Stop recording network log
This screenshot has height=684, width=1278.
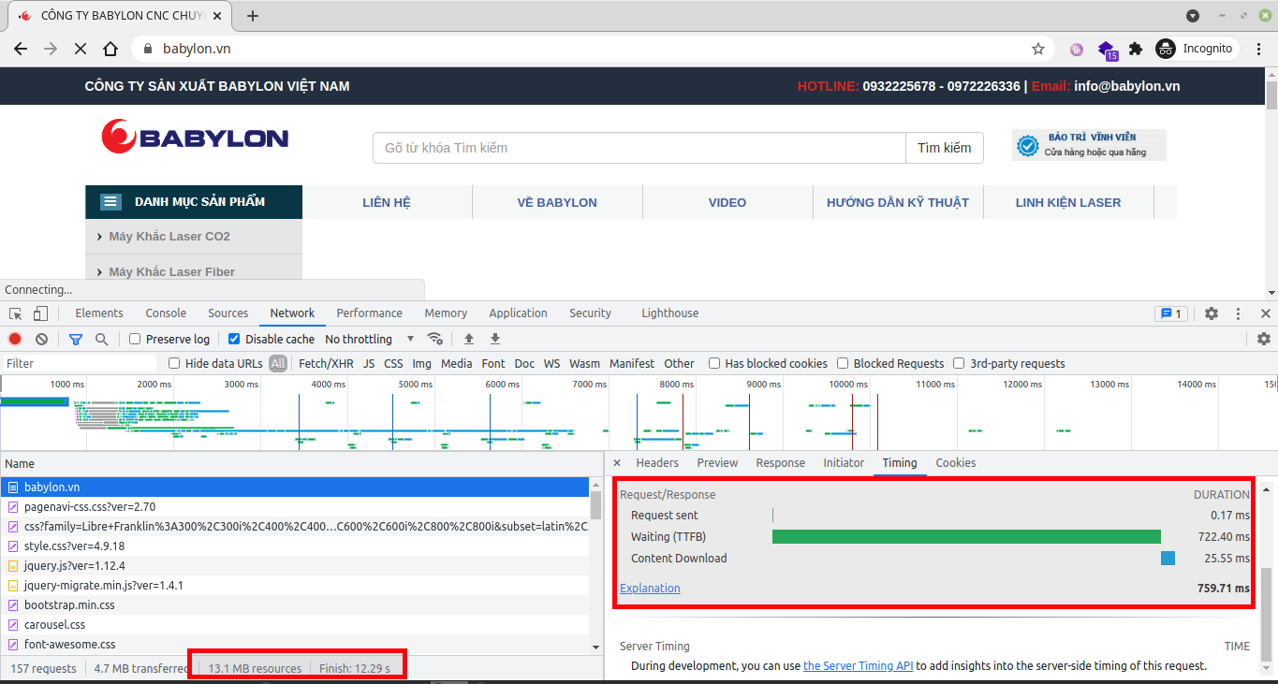(15, 339)
